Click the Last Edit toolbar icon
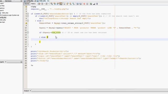 [x=39, y=4]
